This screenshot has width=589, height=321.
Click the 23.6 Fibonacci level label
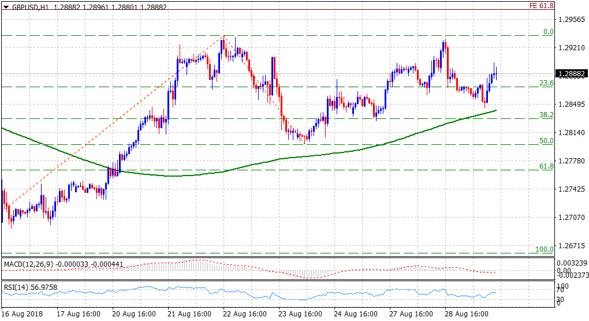tap(546, 83)
